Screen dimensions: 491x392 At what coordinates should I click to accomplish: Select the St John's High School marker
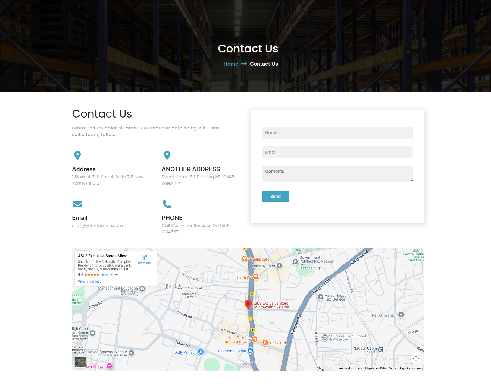pyautogui.click(x=325, y=337)
